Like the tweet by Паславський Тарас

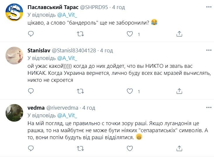click(130, 34)
